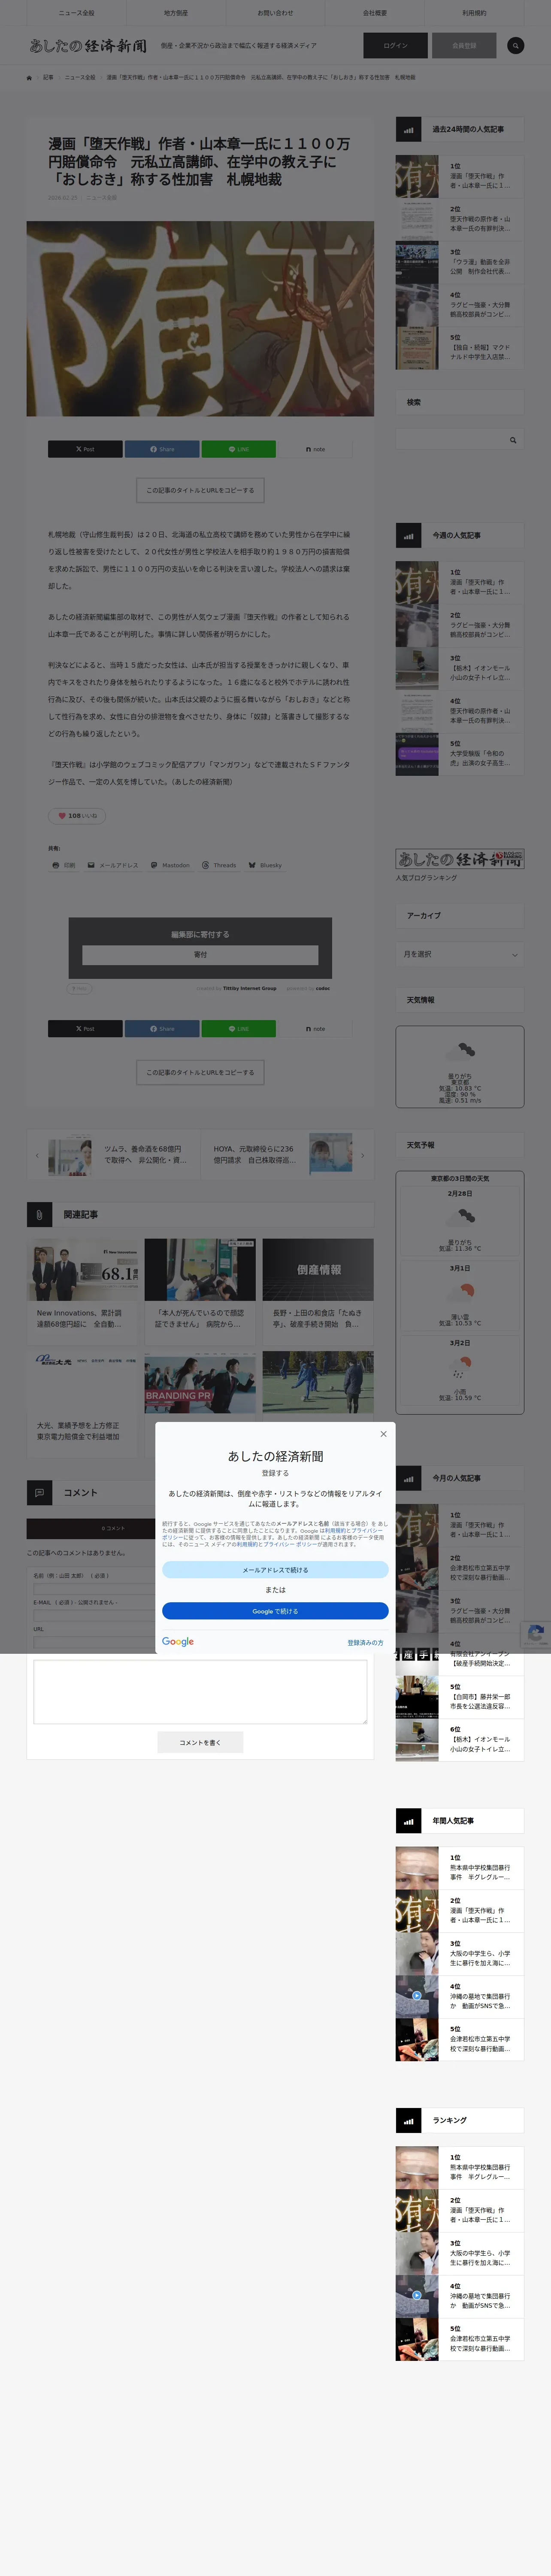Expand 月を選択 archive dropdown

click(460, 954)
